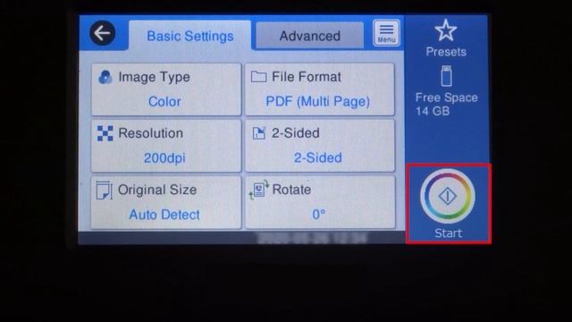Viewport: 572px width, 322px height.
Task: Tap the 'PDF (Multi Page)' value
Action: (318, 101)
